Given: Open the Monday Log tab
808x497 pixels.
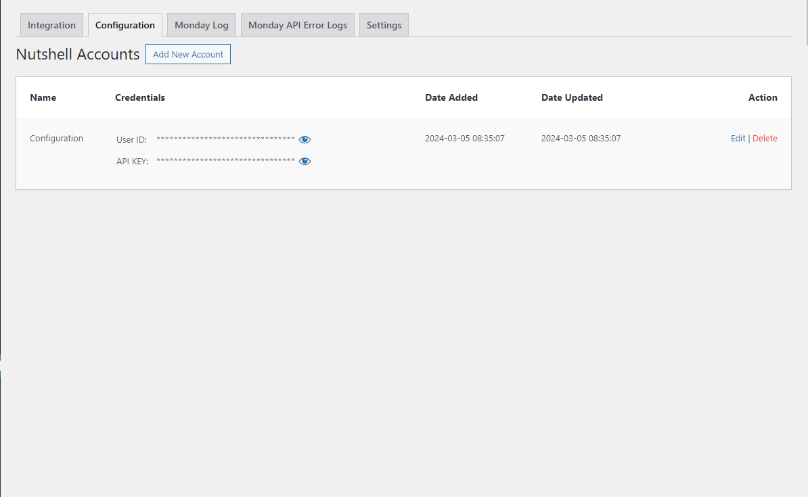Looking at the screenshot, I should [x=202, y=25].
